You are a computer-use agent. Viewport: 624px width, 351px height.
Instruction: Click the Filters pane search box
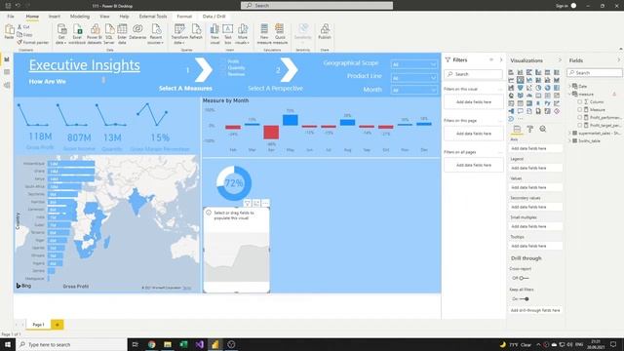click(x=473, y=74)
